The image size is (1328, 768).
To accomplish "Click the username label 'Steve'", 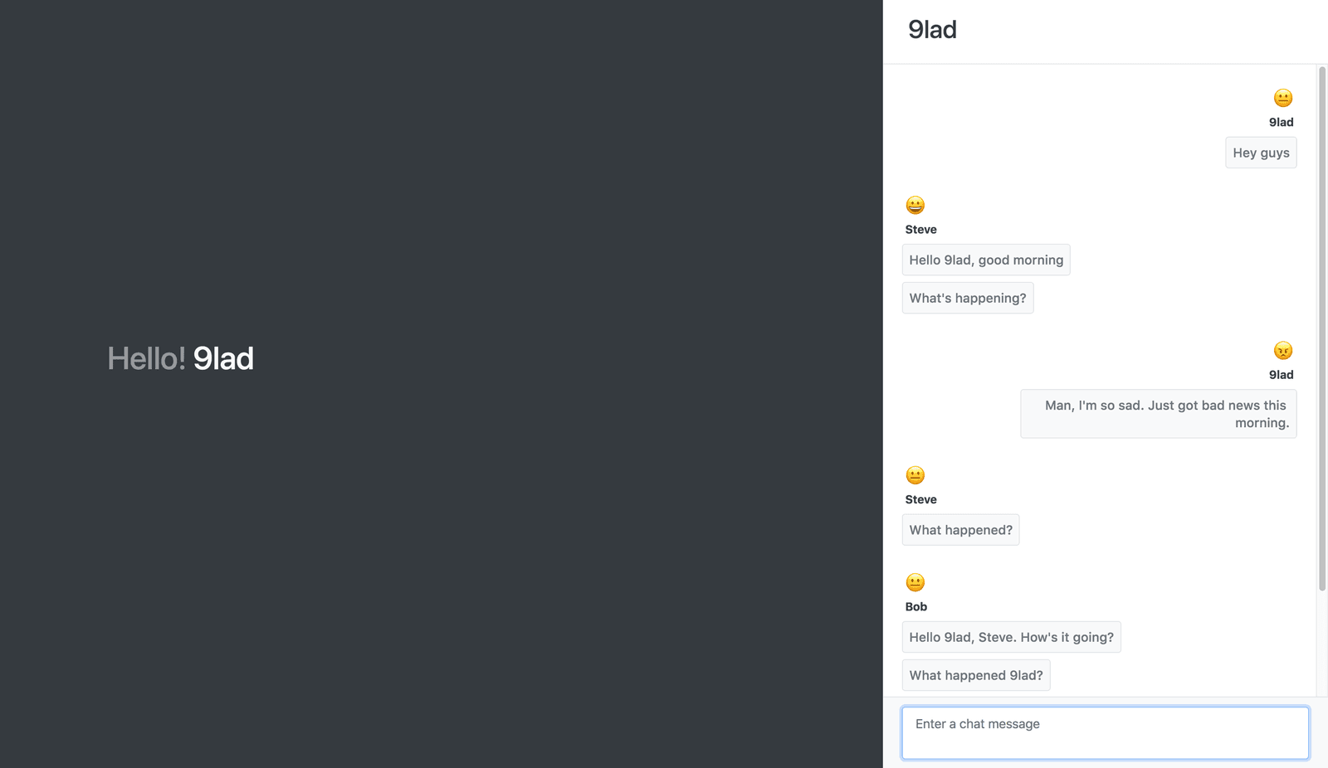I will click(920, 229).
